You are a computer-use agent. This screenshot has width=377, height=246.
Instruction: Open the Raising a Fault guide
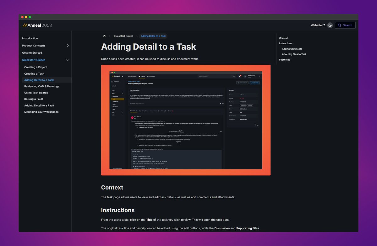(x=34, y=99)
